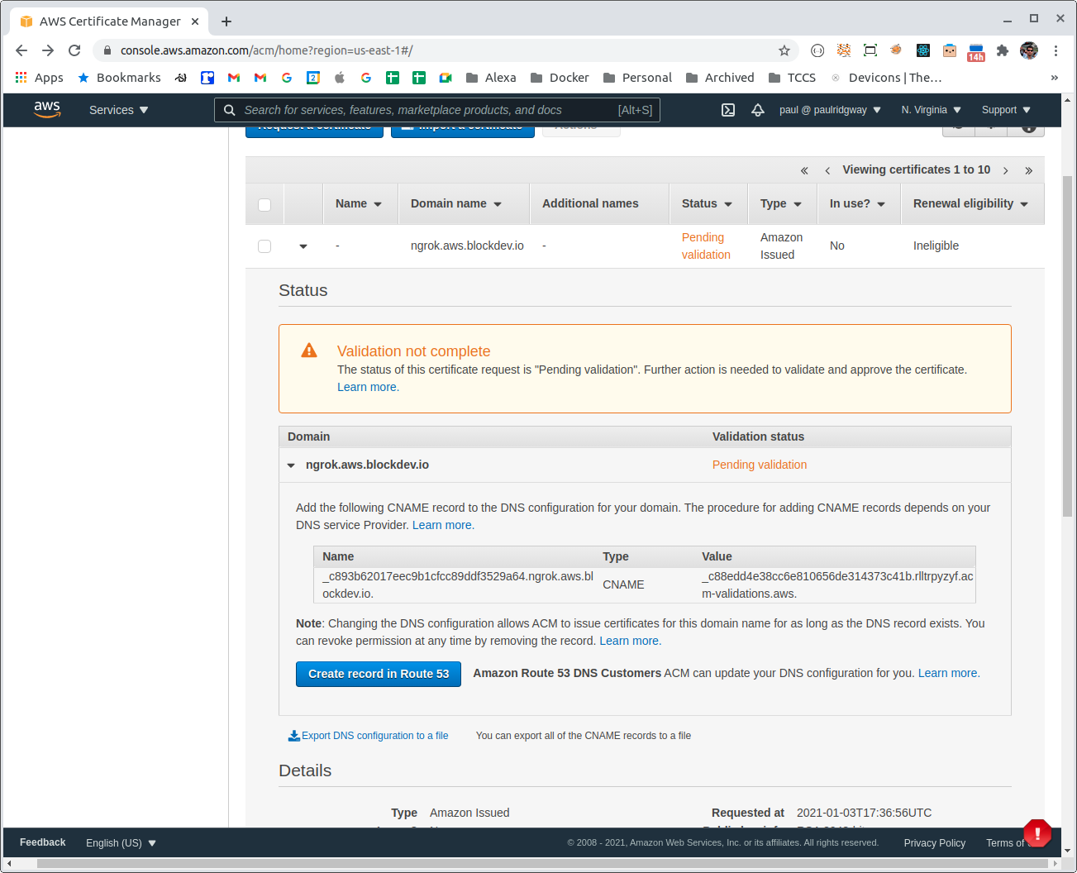Screen dimensions: 1077x873
Task: Open the browser extensions puzzle icon
Action: [1003, 50]
